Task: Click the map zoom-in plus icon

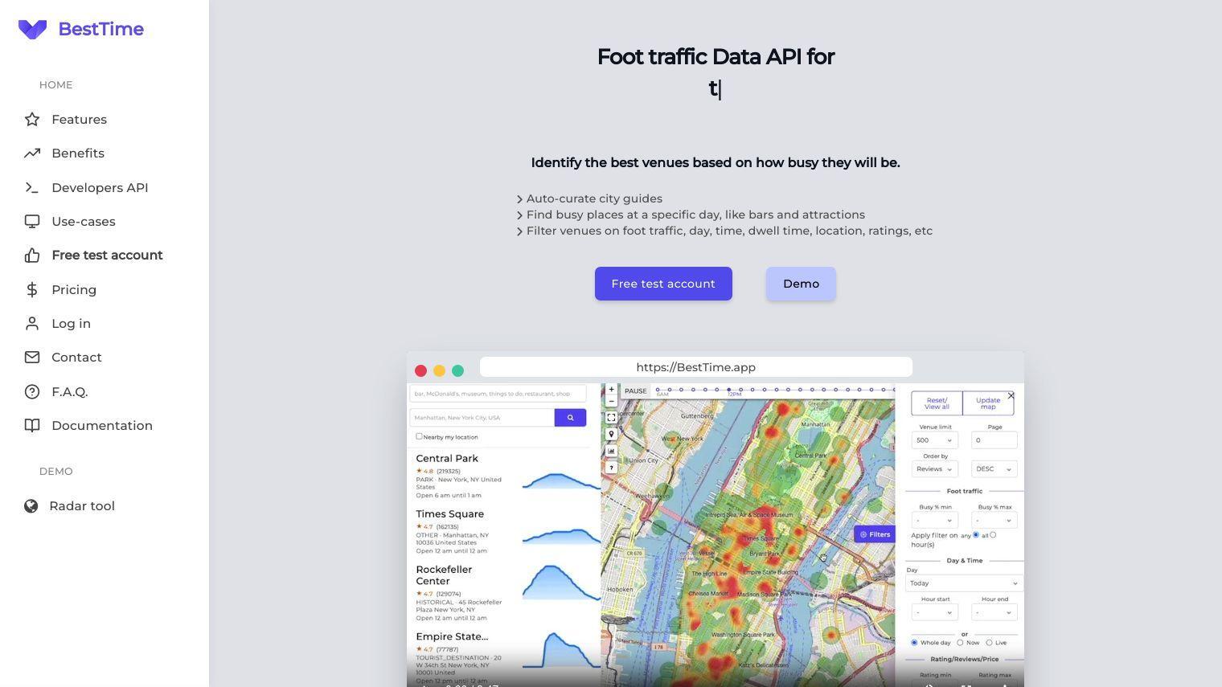Action: 611,390
